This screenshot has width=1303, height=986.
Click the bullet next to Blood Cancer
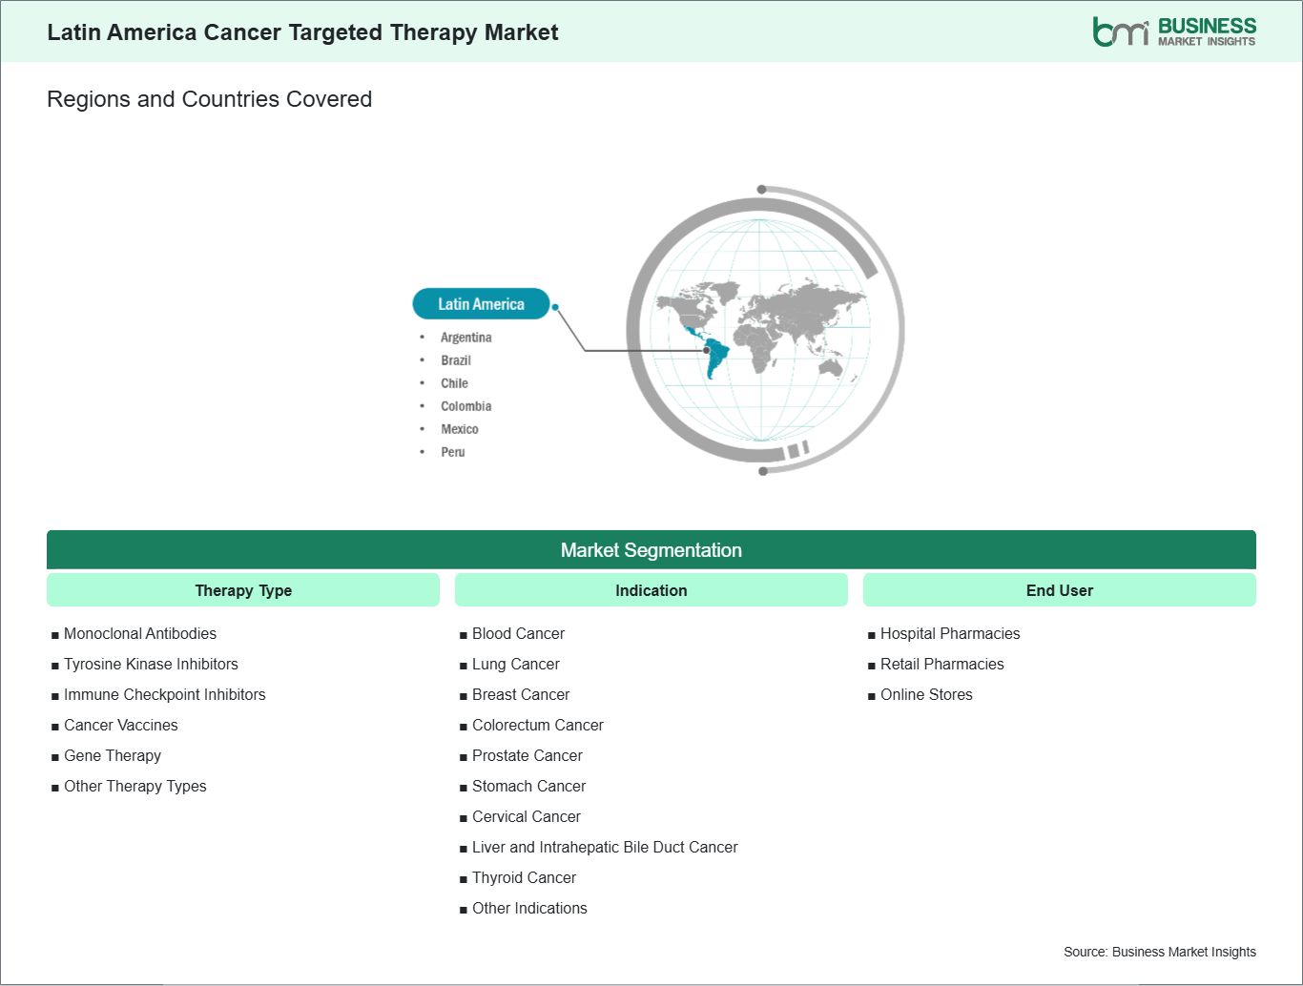(464, 633)
